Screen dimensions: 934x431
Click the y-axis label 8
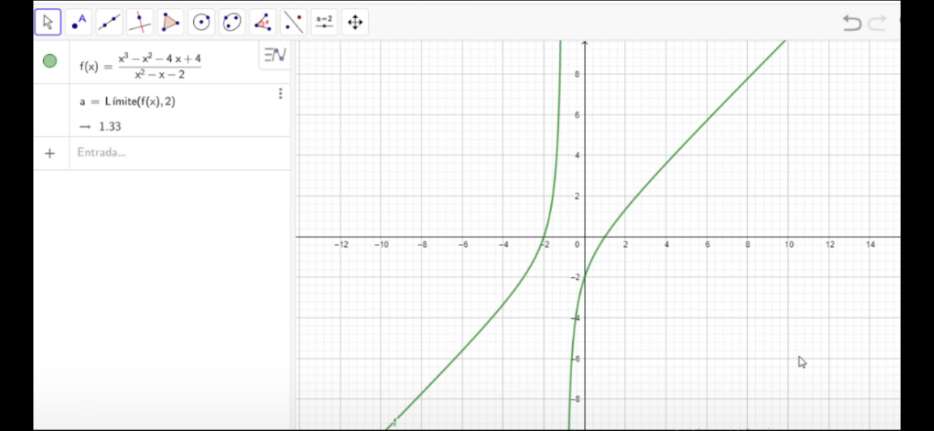(x=577, y=74)
